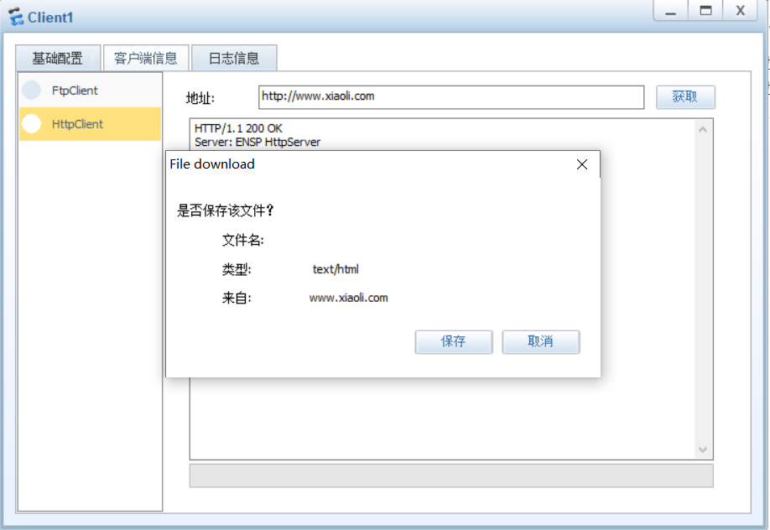Open the 基础配置 tab
Viewport: 770px width, 530px height.
pos(58,59)
